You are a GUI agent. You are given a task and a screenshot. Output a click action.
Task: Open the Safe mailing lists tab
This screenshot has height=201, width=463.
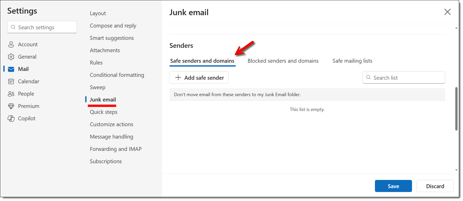[x=352, y=61]
